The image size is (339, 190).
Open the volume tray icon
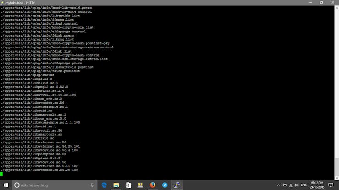(296, 185)
